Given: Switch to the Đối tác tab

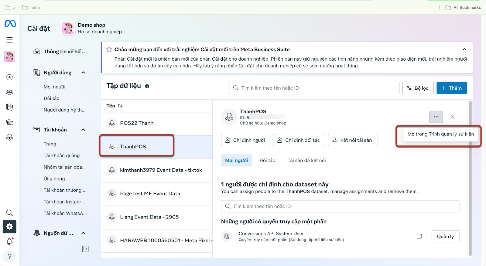Looking at the screenshot, I should 267,161.
